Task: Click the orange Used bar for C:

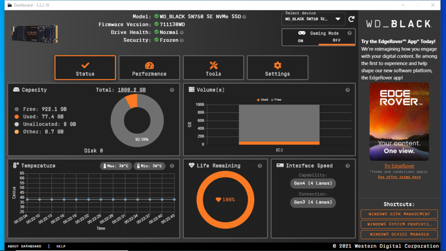Action: (279, 143)
